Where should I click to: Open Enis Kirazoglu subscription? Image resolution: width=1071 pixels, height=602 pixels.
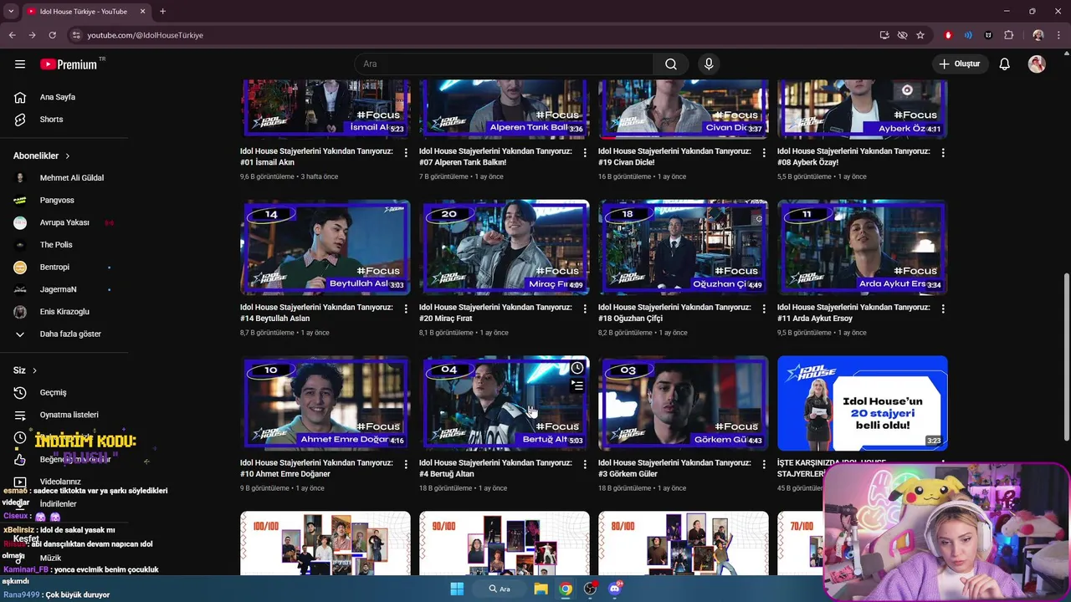click(x=64, y=311)
